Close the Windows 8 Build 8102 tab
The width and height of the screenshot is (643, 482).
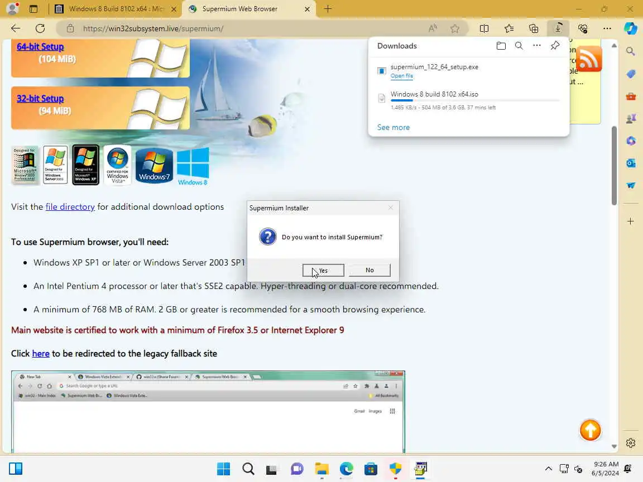point(174,9)
